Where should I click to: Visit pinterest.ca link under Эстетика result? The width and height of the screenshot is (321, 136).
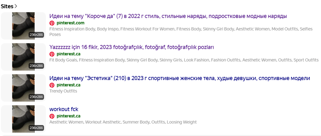tap(68, 85)
